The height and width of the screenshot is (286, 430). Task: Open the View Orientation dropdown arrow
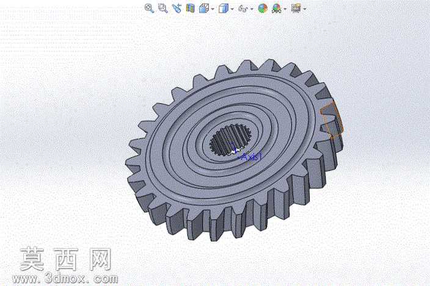click(x=213, y=9)
